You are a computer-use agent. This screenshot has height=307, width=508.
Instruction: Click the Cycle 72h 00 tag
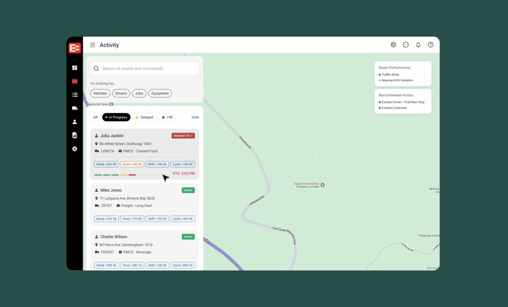click(183, 164)
